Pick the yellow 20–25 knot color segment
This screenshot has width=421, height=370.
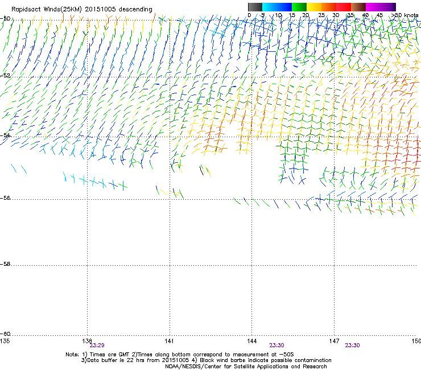[314, 7]
